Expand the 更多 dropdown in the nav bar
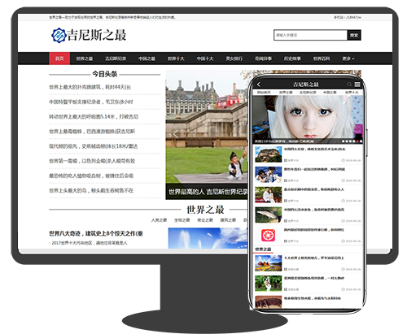The width and height of the screenshot is (407, 334). pyautogui.click(x=348, y=59)
